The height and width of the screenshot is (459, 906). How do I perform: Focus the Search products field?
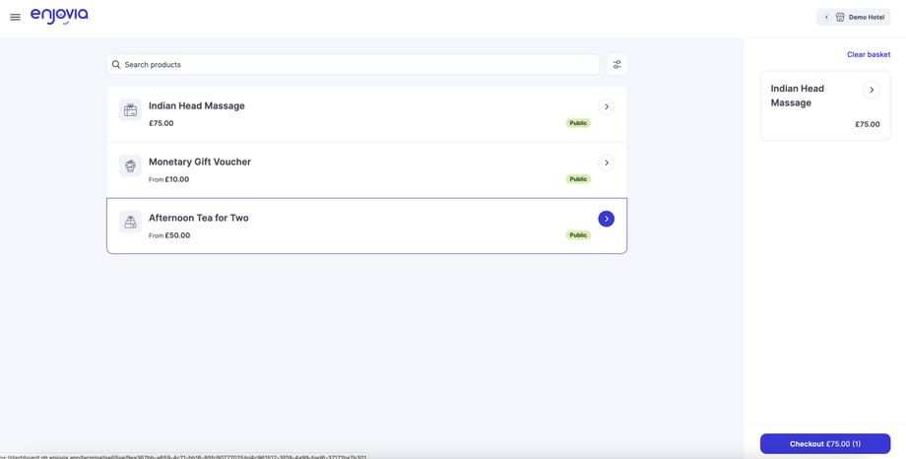(x=355, y=65)
